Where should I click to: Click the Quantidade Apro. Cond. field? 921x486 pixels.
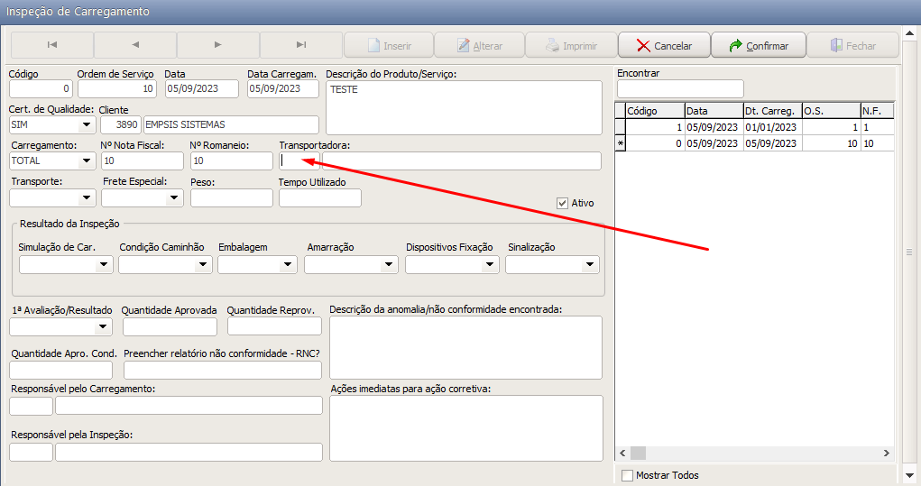pos(61,370)
